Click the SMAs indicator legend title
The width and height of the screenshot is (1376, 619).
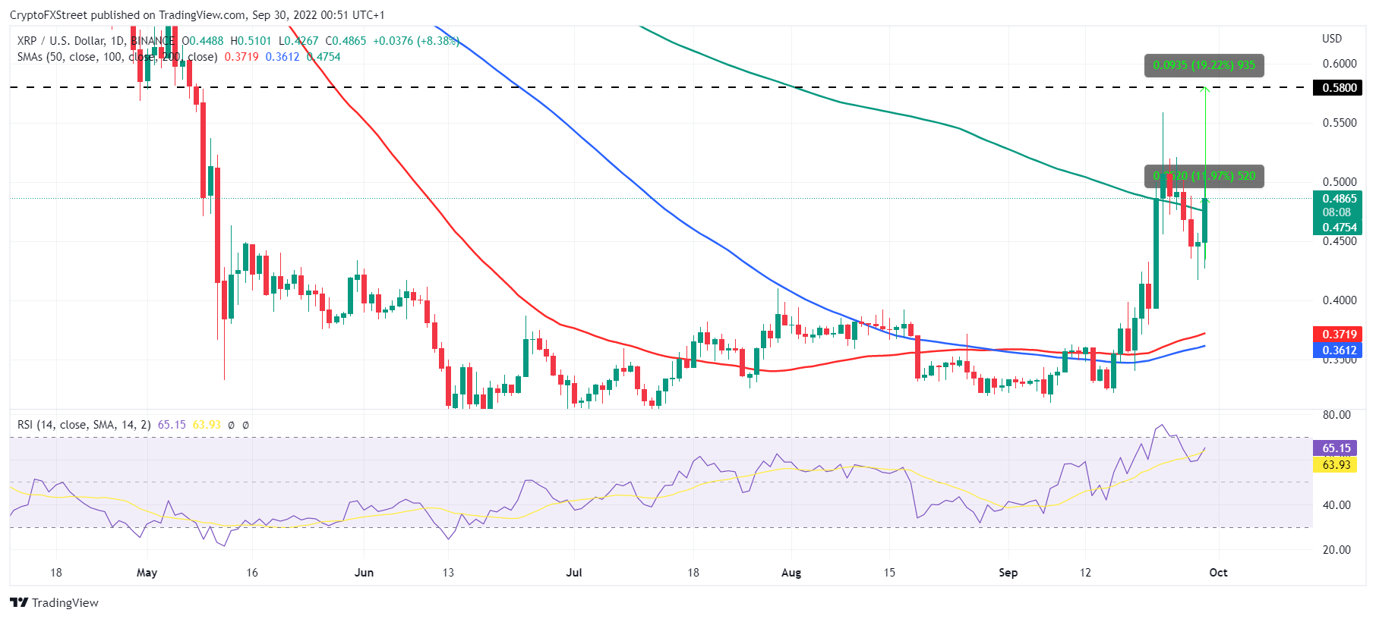click(118, 57)
